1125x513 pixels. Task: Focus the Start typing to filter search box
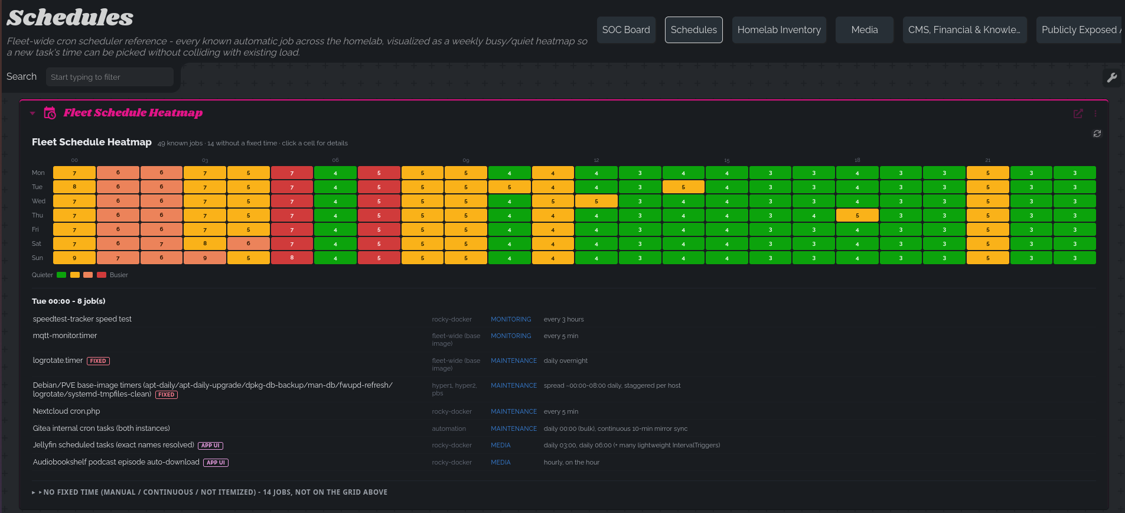110,77
